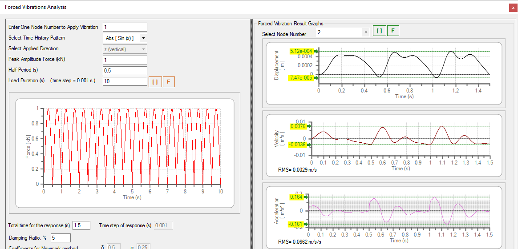
Task: Open the Select Time History Pattern dropdown
Action: (143, 38)
